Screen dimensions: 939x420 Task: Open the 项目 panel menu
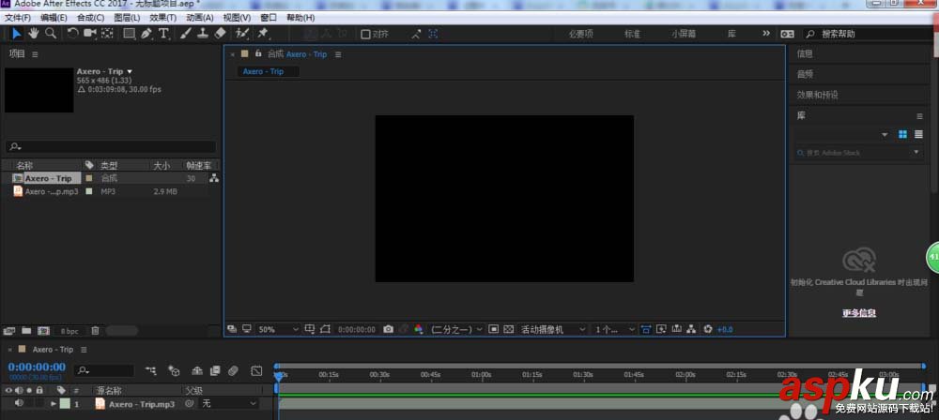[x=35, y=54]
